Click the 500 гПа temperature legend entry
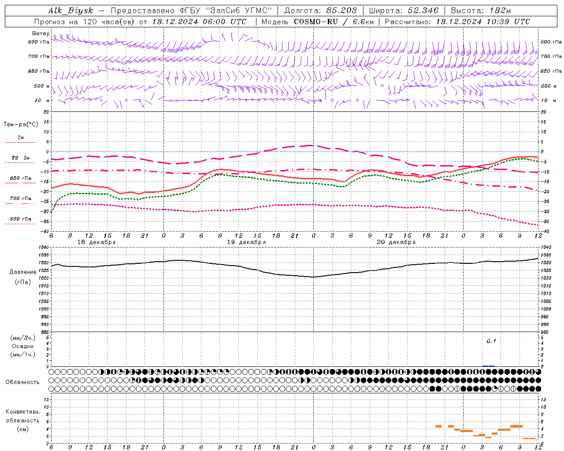This screenshot has width=564, height=451. [x=21, y=219]
